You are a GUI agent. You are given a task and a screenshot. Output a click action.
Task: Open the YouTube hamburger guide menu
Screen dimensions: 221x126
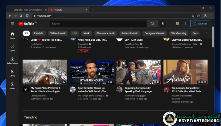[12, 24]
